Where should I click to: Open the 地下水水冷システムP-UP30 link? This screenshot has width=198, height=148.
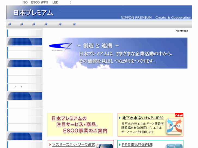[143, 118]
